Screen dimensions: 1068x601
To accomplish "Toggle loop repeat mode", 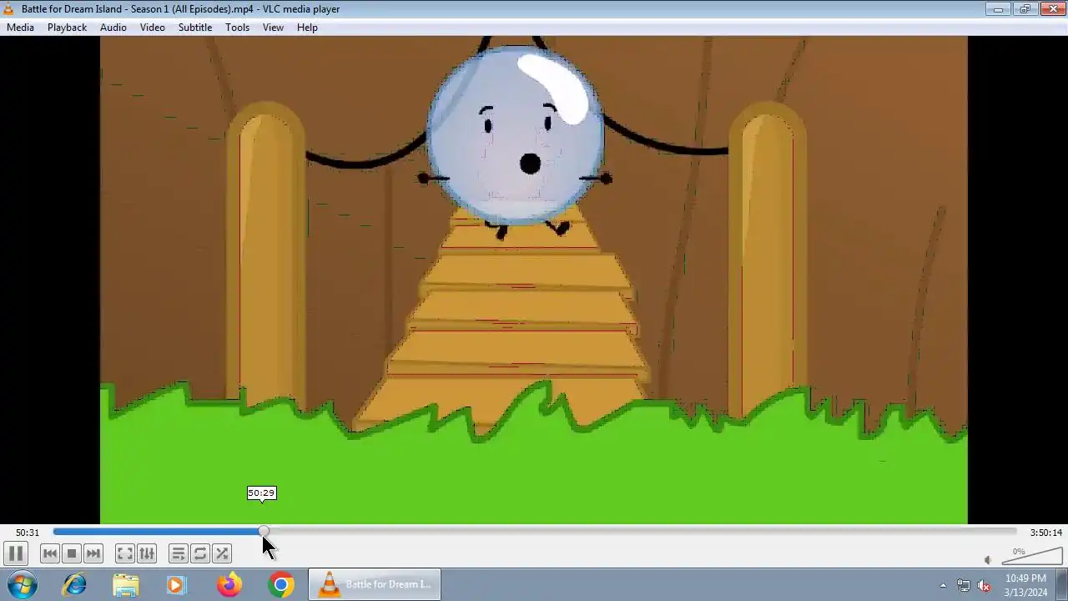I will click(x=200, y=553).
